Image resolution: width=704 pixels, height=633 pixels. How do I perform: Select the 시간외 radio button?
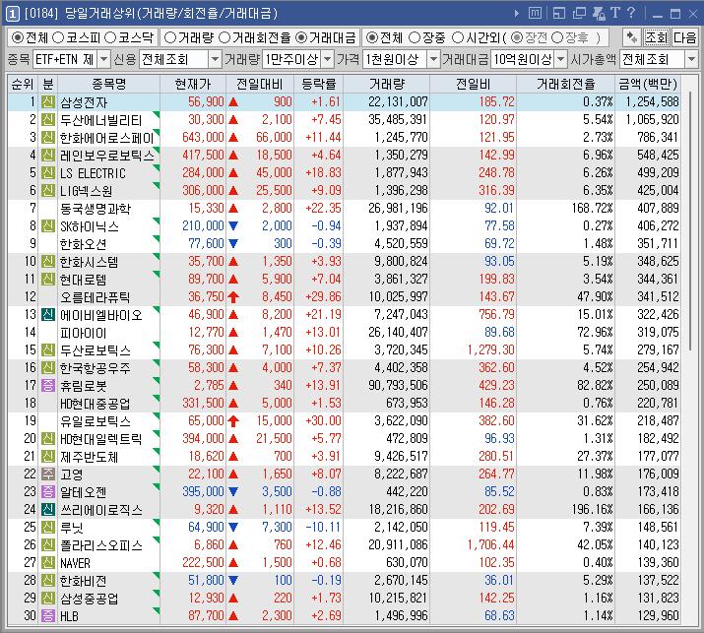pyautogui.click(x=457, y=37)
